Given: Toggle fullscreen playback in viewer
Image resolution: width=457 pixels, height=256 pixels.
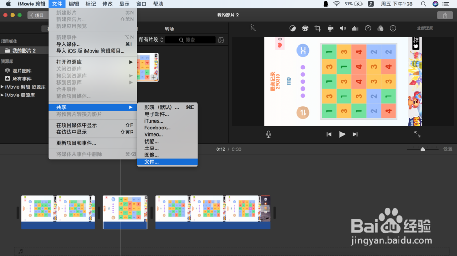Looking at the screenshot, I should tap(417, 134).
